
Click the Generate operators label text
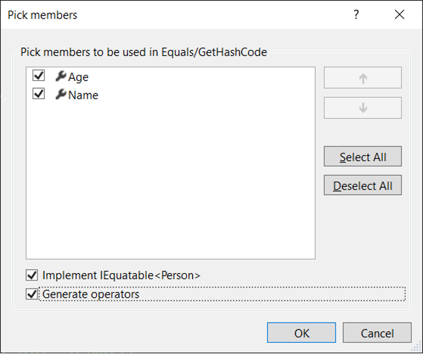(x=91, y=294)
